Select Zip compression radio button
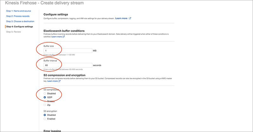 [x=45, y=105]
